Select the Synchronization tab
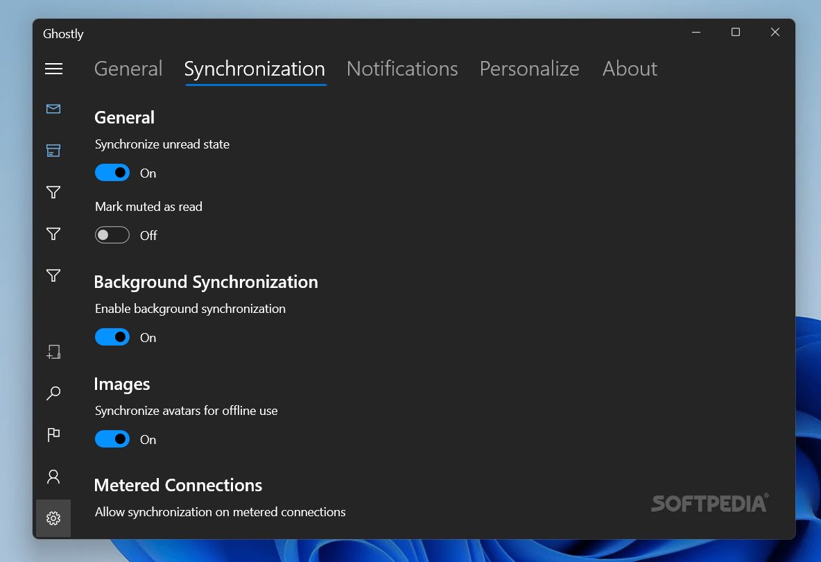The width and height of the screenshot is (821, 562). tap(254, 69)
